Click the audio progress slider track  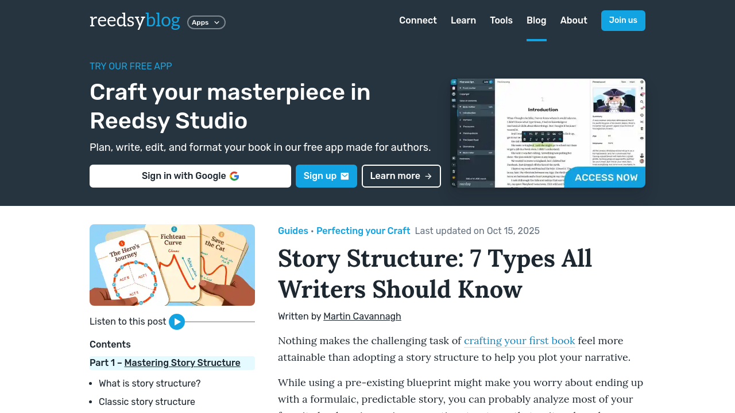[x=220, y=322]
